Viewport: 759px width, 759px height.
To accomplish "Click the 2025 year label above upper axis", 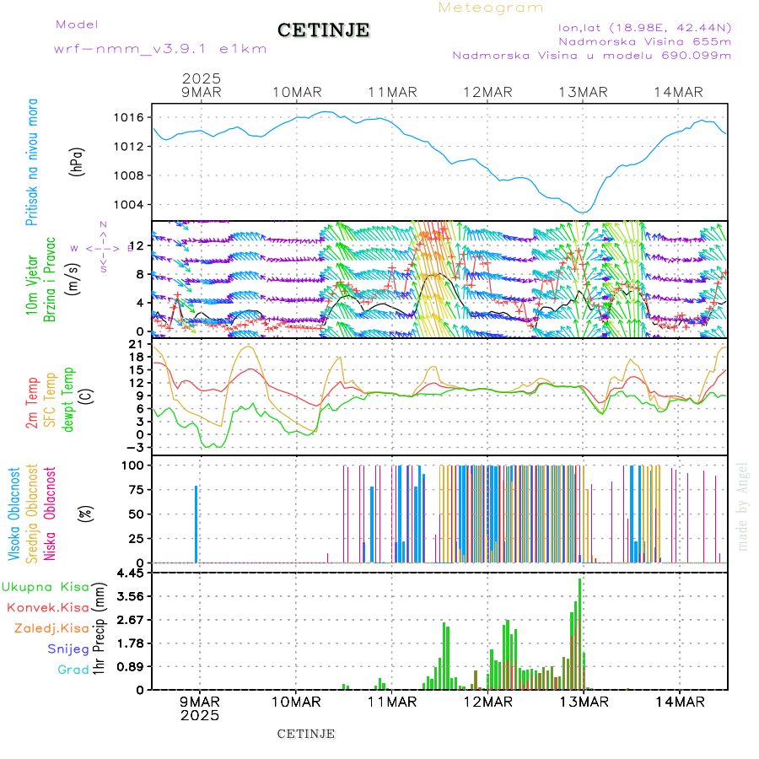I will click(202, 78).
